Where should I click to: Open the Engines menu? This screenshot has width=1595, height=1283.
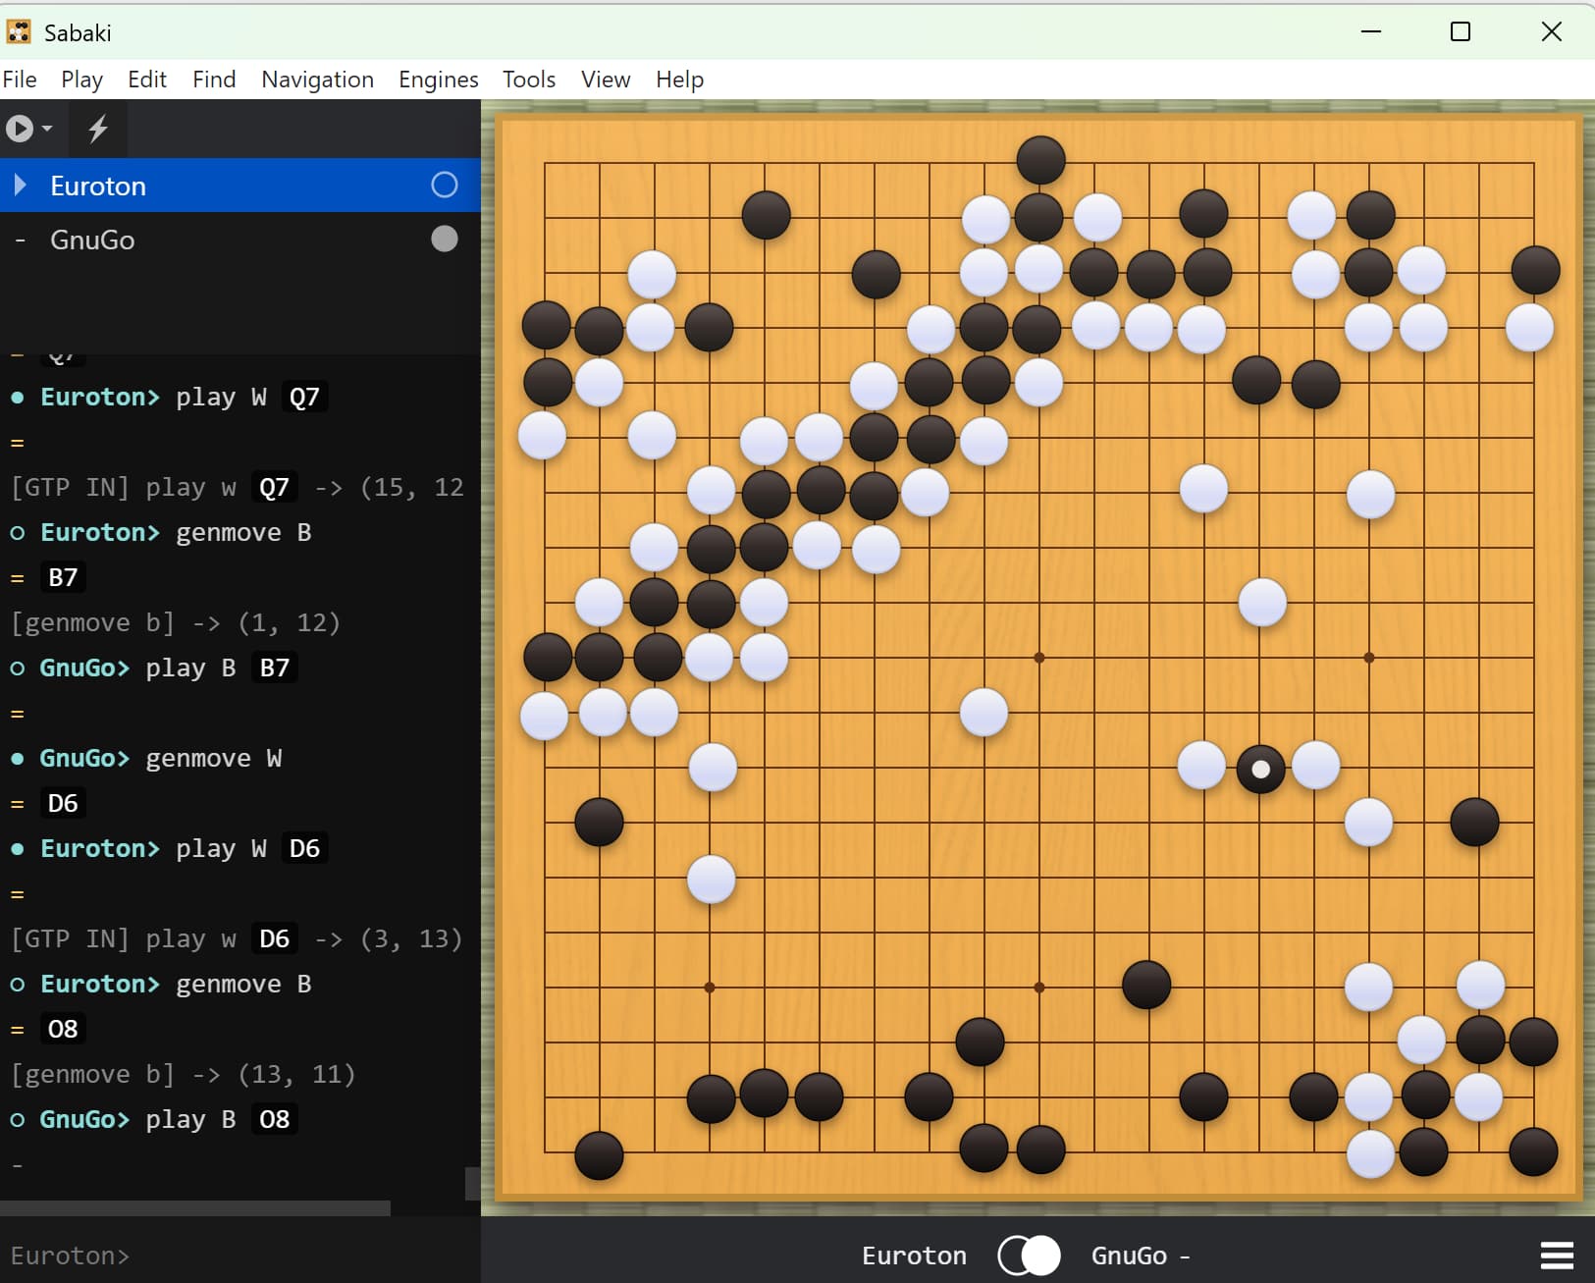tap(438, 80)
